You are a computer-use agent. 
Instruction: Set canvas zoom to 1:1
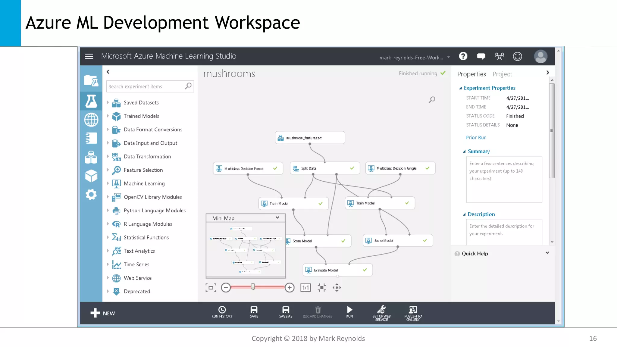click(x=305, y=288)
